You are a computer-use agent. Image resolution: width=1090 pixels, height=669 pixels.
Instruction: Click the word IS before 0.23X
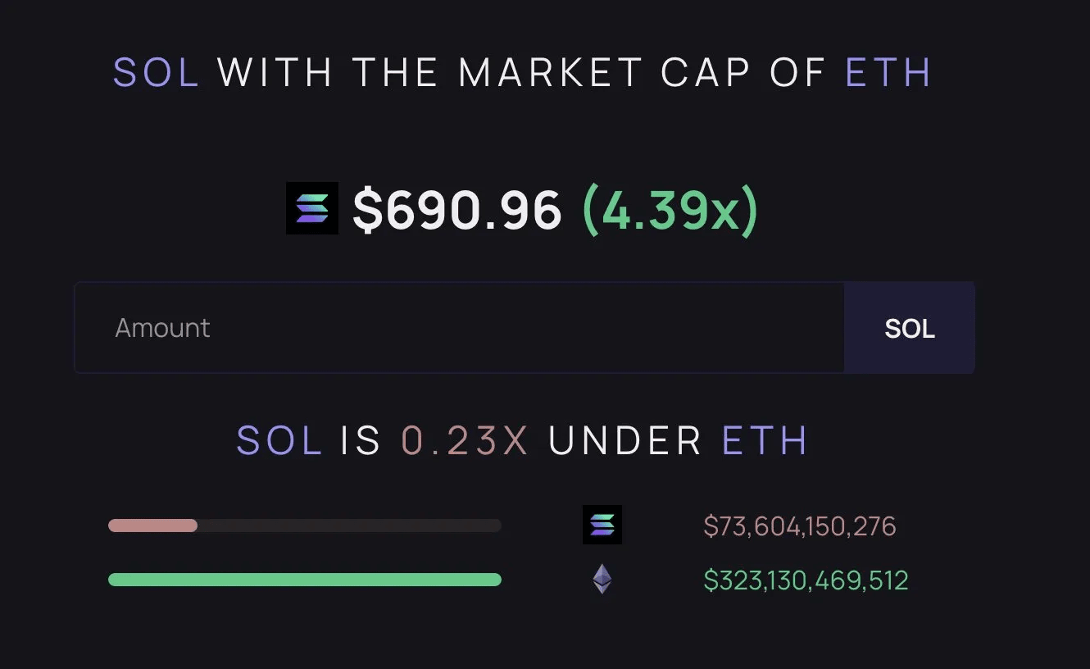click(361, 441)
